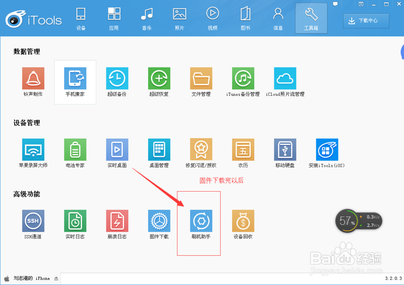Launch 苹果录屏大师 screen recorder
Image resolution: width=404 pixels, height=285 pixels.
(x=33, y=150)
